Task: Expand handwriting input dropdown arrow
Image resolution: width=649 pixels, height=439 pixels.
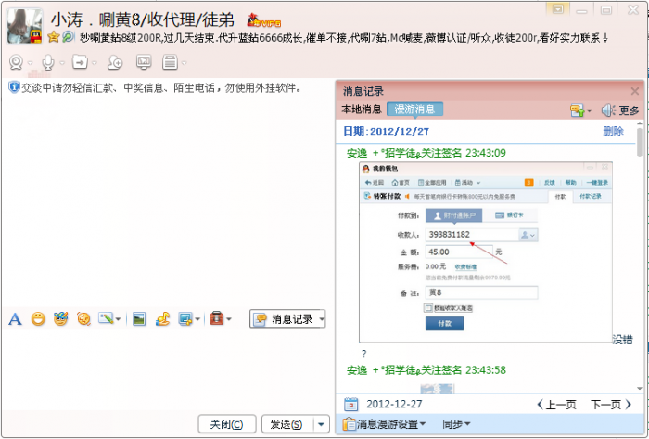Action: click(118, 319)
